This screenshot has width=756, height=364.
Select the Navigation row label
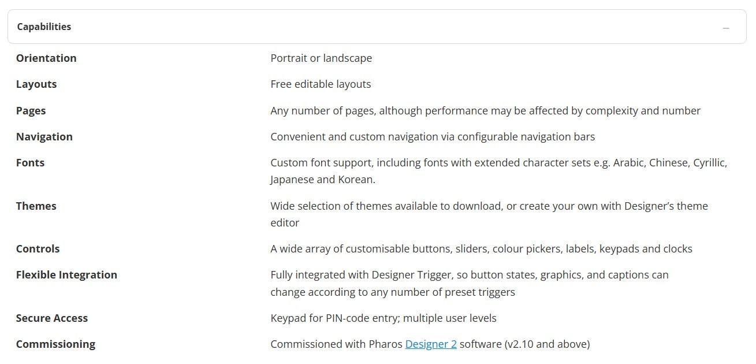[44, 137]
